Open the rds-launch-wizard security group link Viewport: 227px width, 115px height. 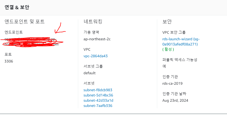coord(181,42)
